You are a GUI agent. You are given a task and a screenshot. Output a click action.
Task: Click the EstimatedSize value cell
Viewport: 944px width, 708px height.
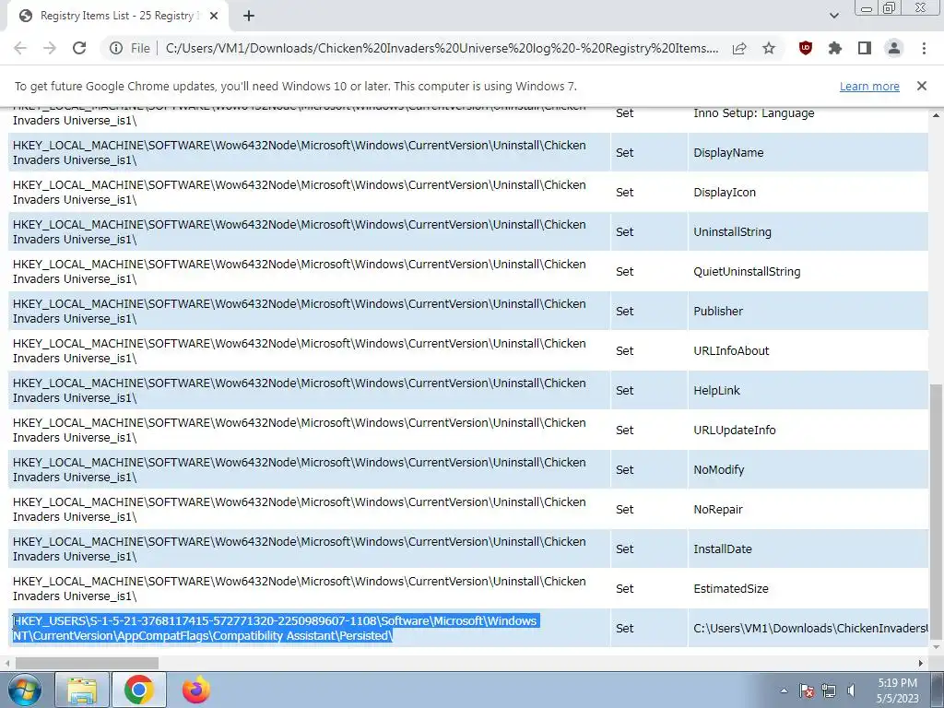[808, 589]
